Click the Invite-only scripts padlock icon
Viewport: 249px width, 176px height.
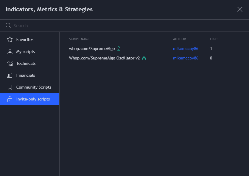[10, 99]
